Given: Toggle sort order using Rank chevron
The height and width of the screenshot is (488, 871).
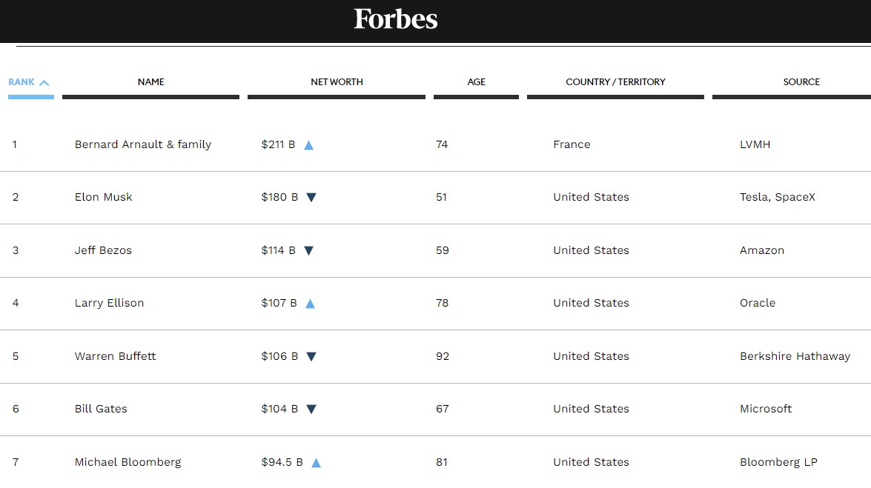Looking at the screenshot, I should pos(44,83).
